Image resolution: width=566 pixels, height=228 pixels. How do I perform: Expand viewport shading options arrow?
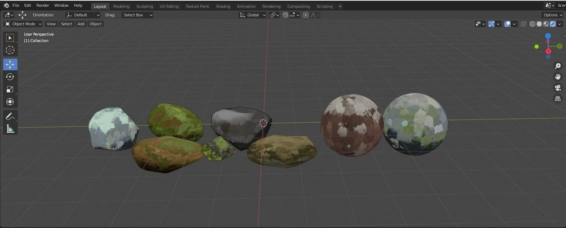560,24
